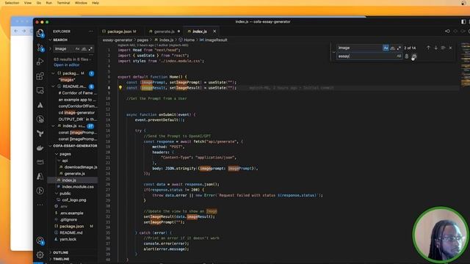Toggle Match Whole Word in sidebar search
Screen dimensions: 470x264
(x=84, y=49)
